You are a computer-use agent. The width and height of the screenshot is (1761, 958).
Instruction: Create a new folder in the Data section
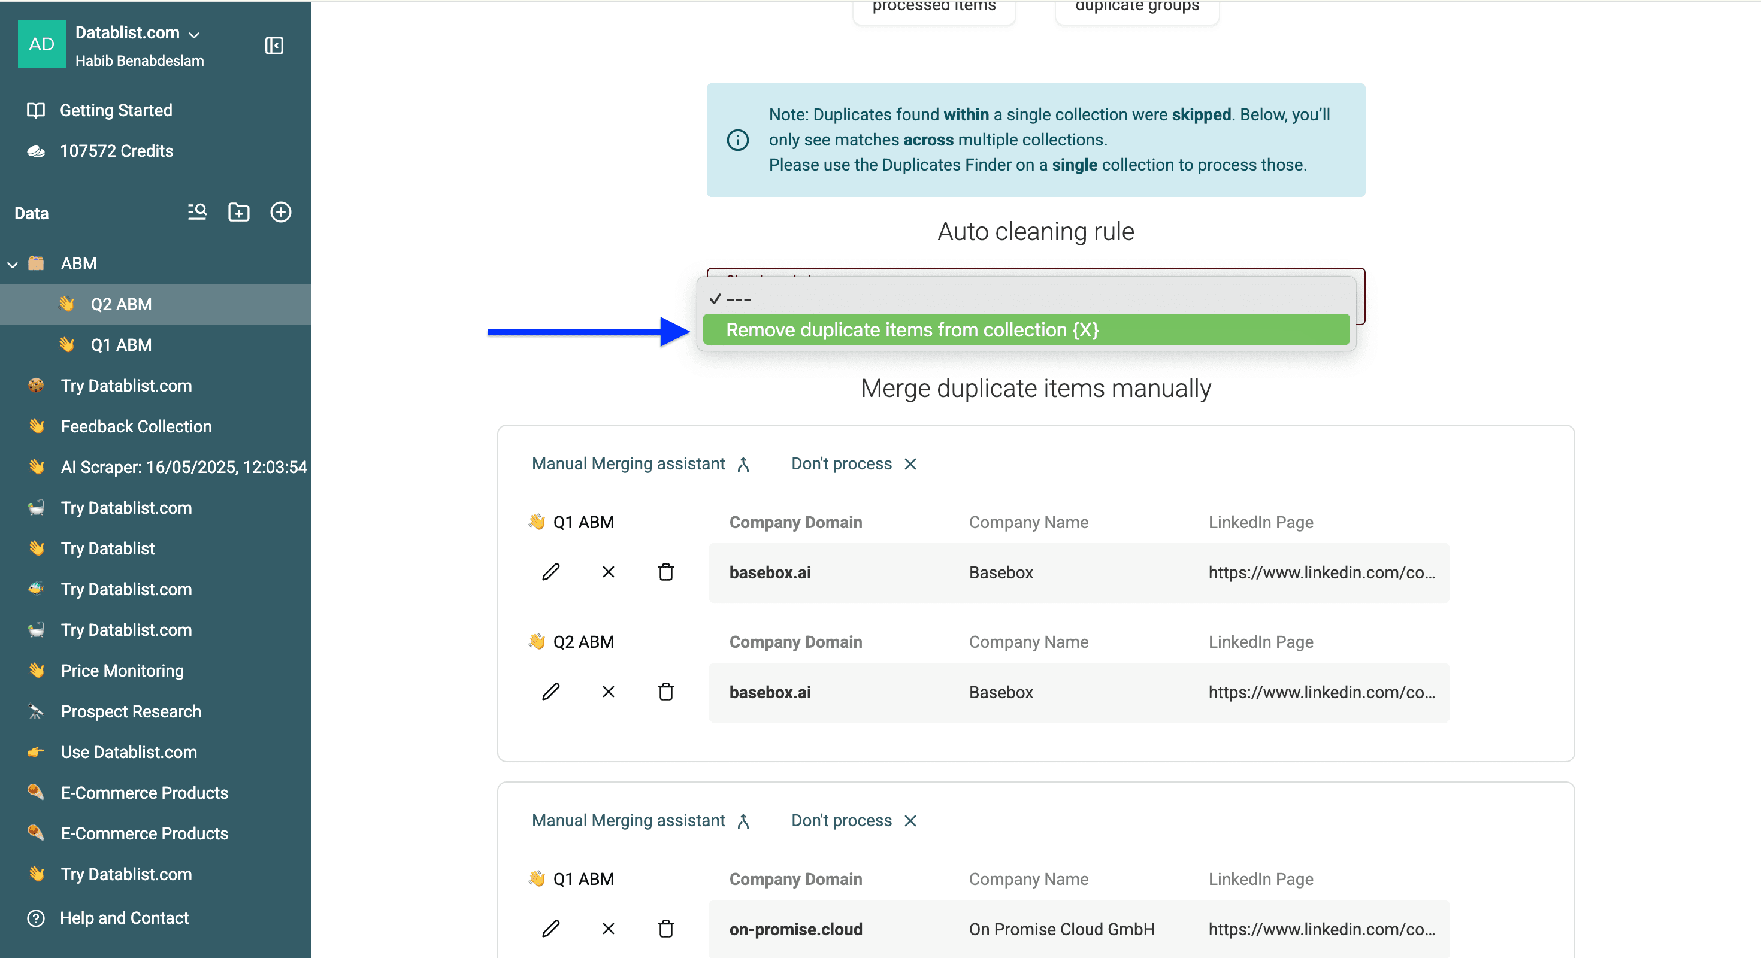(x=238, y=213)
